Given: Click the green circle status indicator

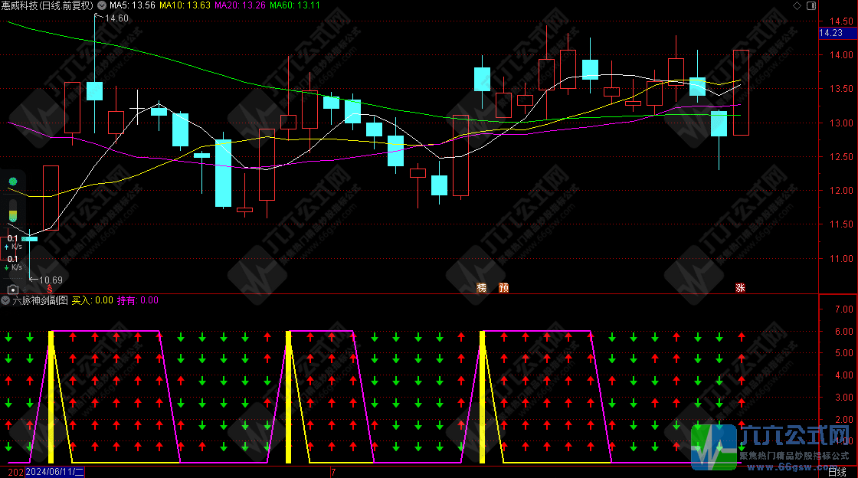Looking at the screenshot, I should (x=12, y=182).
